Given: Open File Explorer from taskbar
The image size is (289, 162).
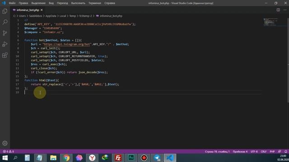Looking at the screenshot, I should point(53,158).
